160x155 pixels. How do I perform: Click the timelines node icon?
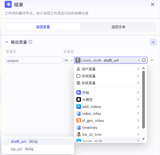[x=79, y=127]
